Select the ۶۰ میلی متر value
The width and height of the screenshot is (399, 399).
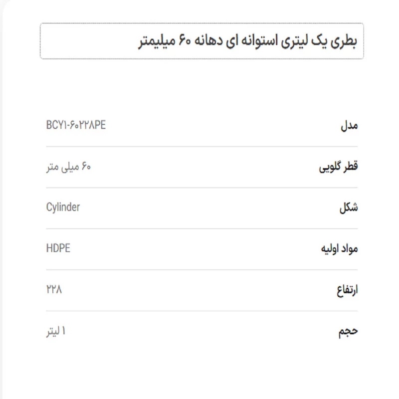click(x=68, y=167)
